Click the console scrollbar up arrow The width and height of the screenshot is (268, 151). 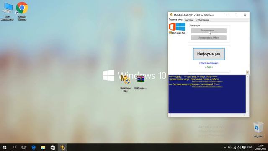pyautogui.click(x=247, y=76)
